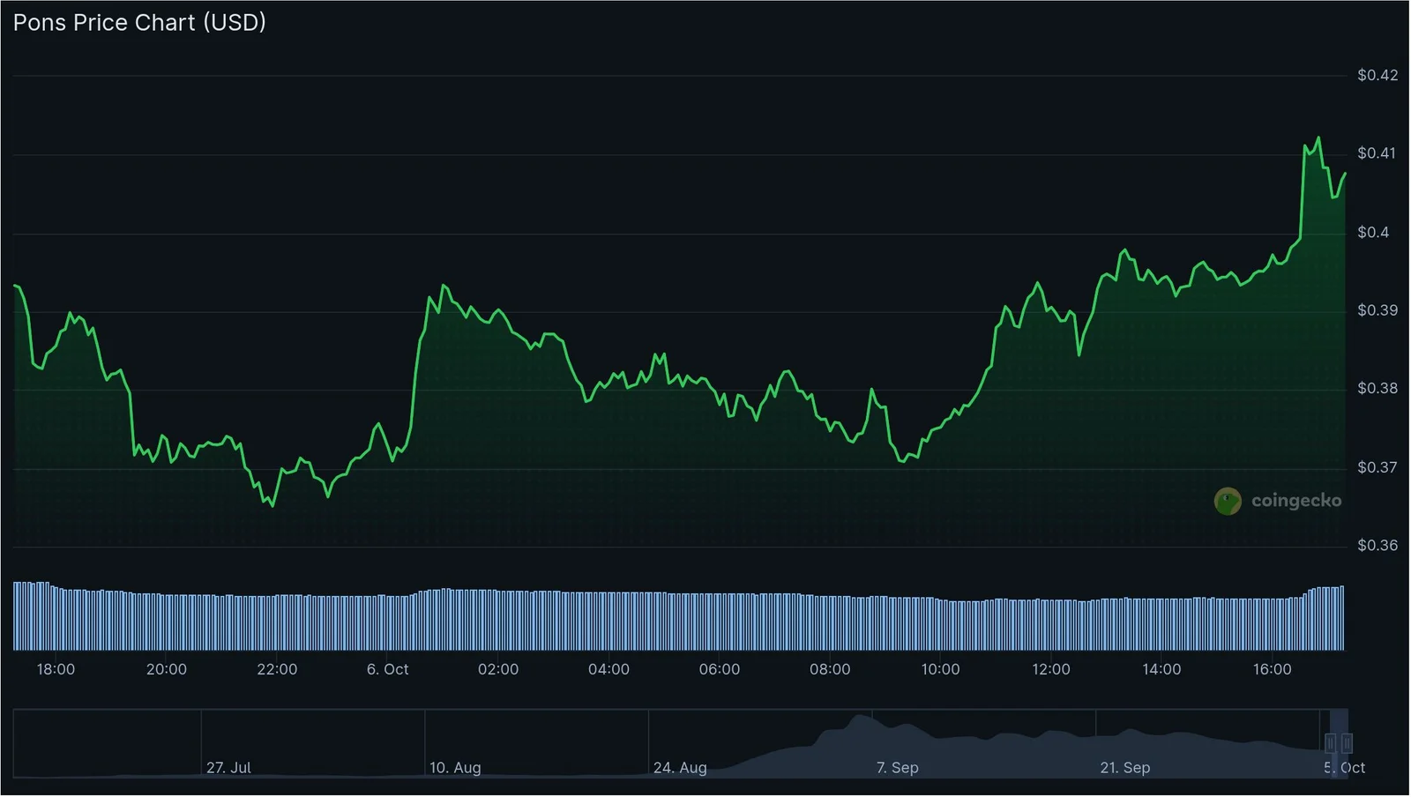The height and width of the screenshot is (797, 1411).
Task: Click the $0.37 y-axis label
Action: coord(1377,467)
